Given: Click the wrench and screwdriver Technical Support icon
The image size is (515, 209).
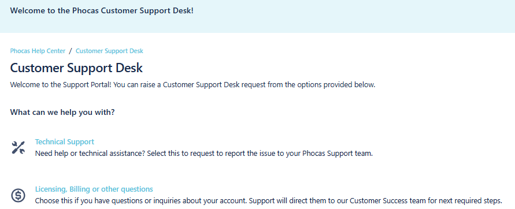Looking at the screenshot, I should [18, 148].
